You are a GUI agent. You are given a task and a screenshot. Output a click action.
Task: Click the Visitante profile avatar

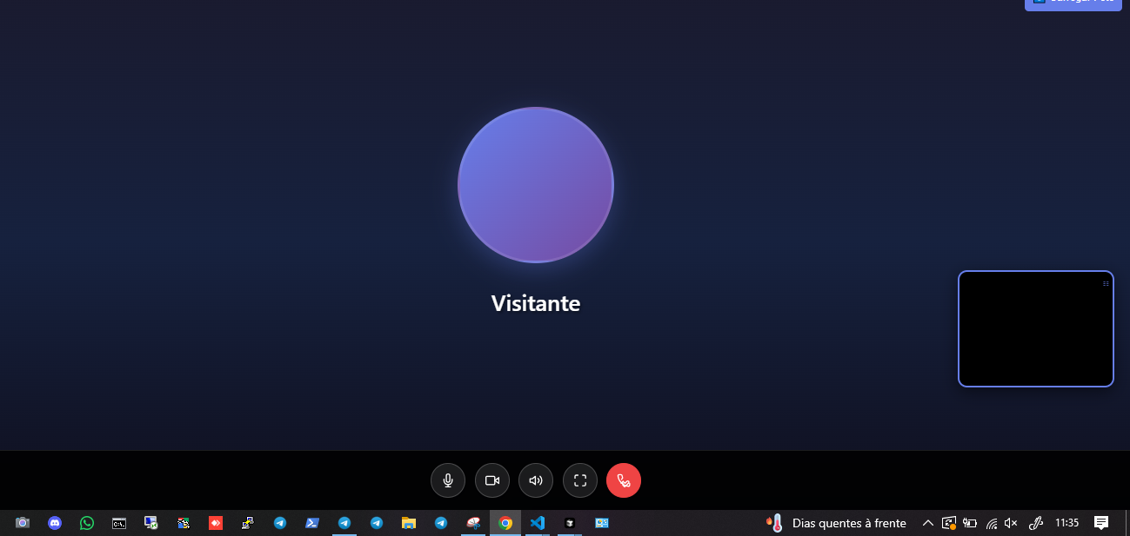535,184
